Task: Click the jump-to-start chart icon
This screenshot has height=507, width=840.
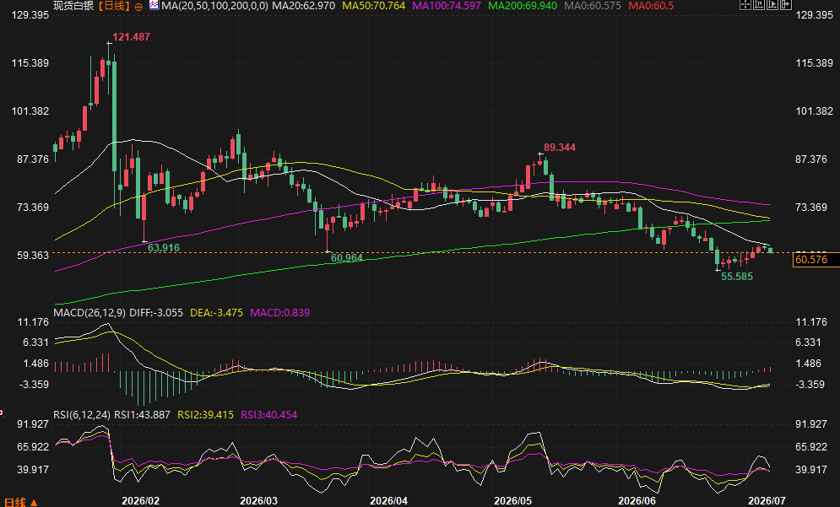Action: (x=759, y=5)
